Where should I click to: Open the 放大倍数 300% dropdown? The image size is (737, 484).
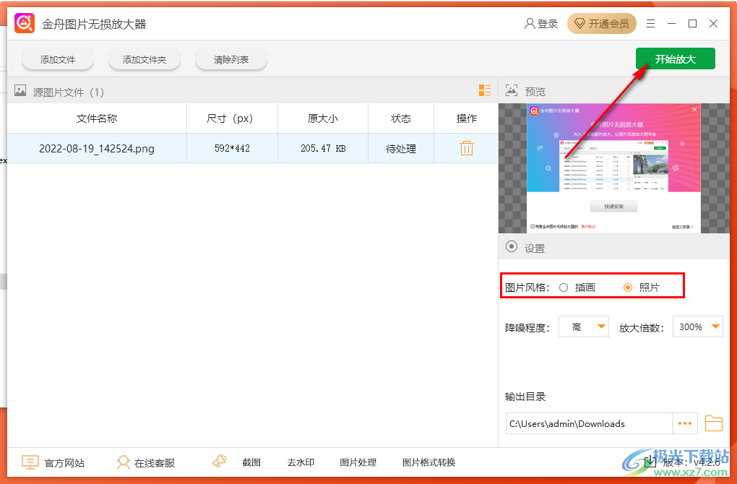click(x=698, y=327)
